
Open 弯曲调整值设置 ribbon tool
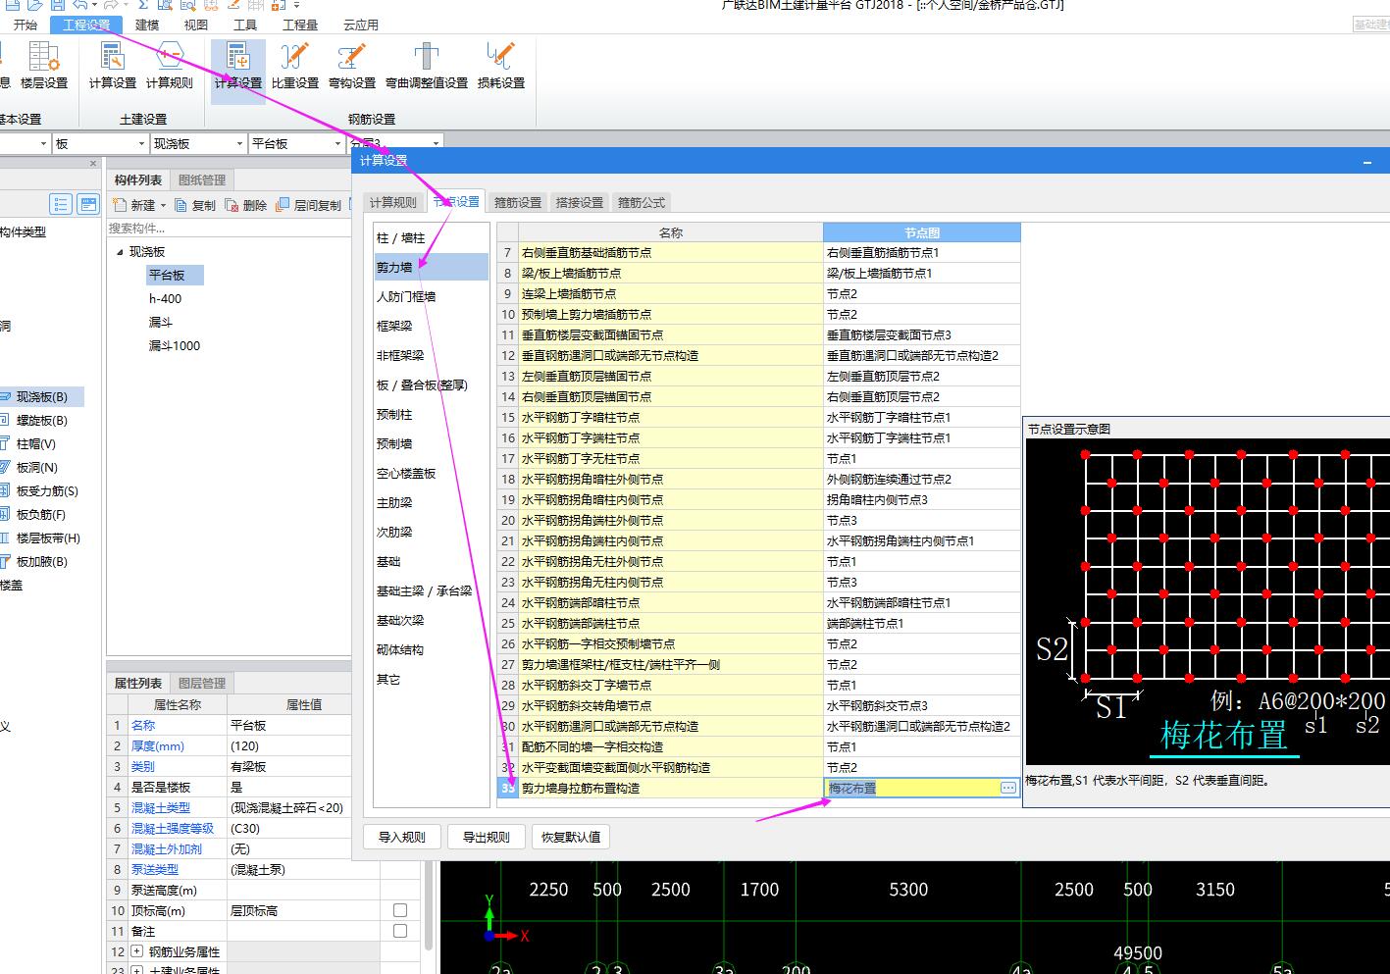(427, 65)
